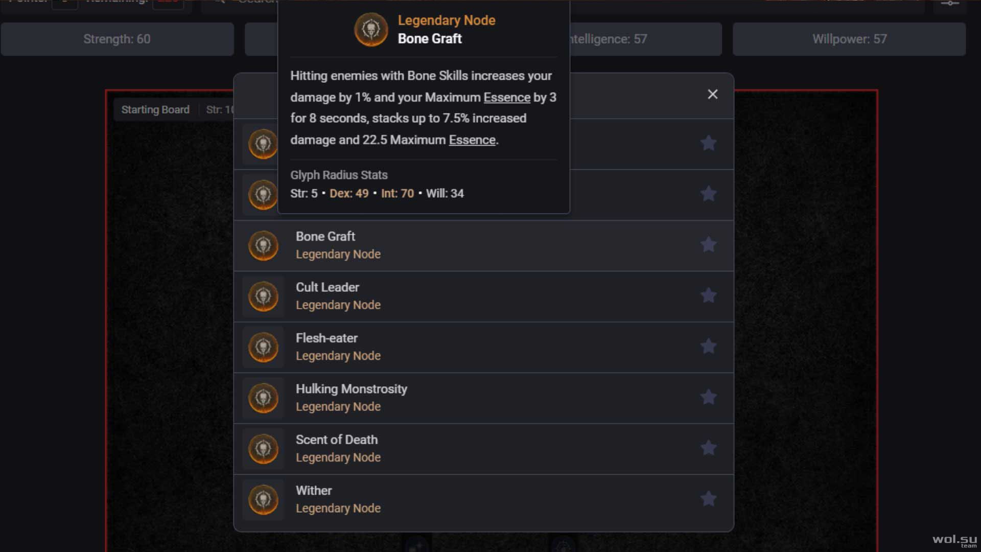The height and width of the screenshot is (552, 981).
Task: Click the Strength: 60 stat box
Action: 117,39
